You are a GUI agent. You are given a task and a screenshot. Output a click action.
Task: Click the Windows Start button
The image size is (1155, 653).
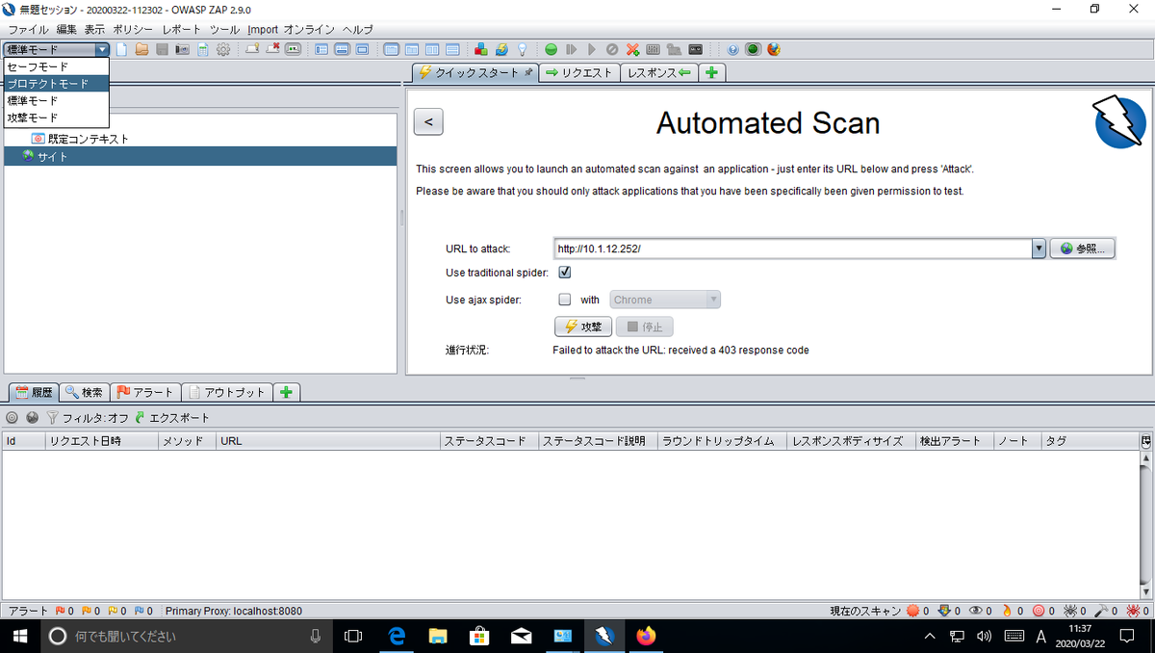point(19,636)
